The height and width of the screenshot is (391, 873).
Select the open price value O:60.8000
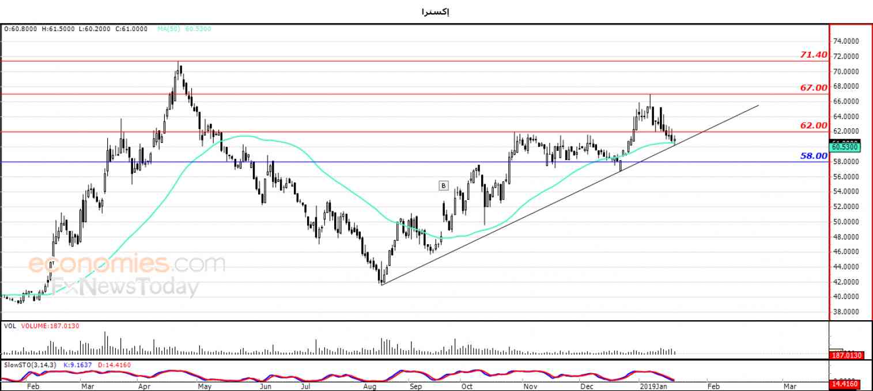coord(21,29)
